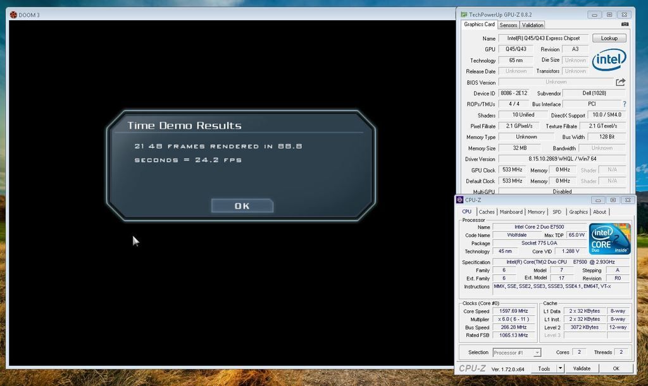Click the Default Clock 533 MHz value

[512, 181]
